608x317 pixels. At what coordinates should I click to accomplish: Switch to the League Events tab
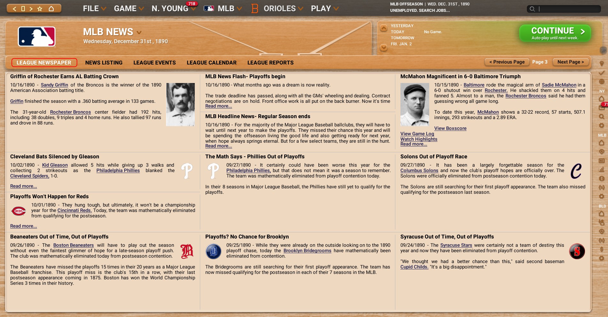coord(155,63)
